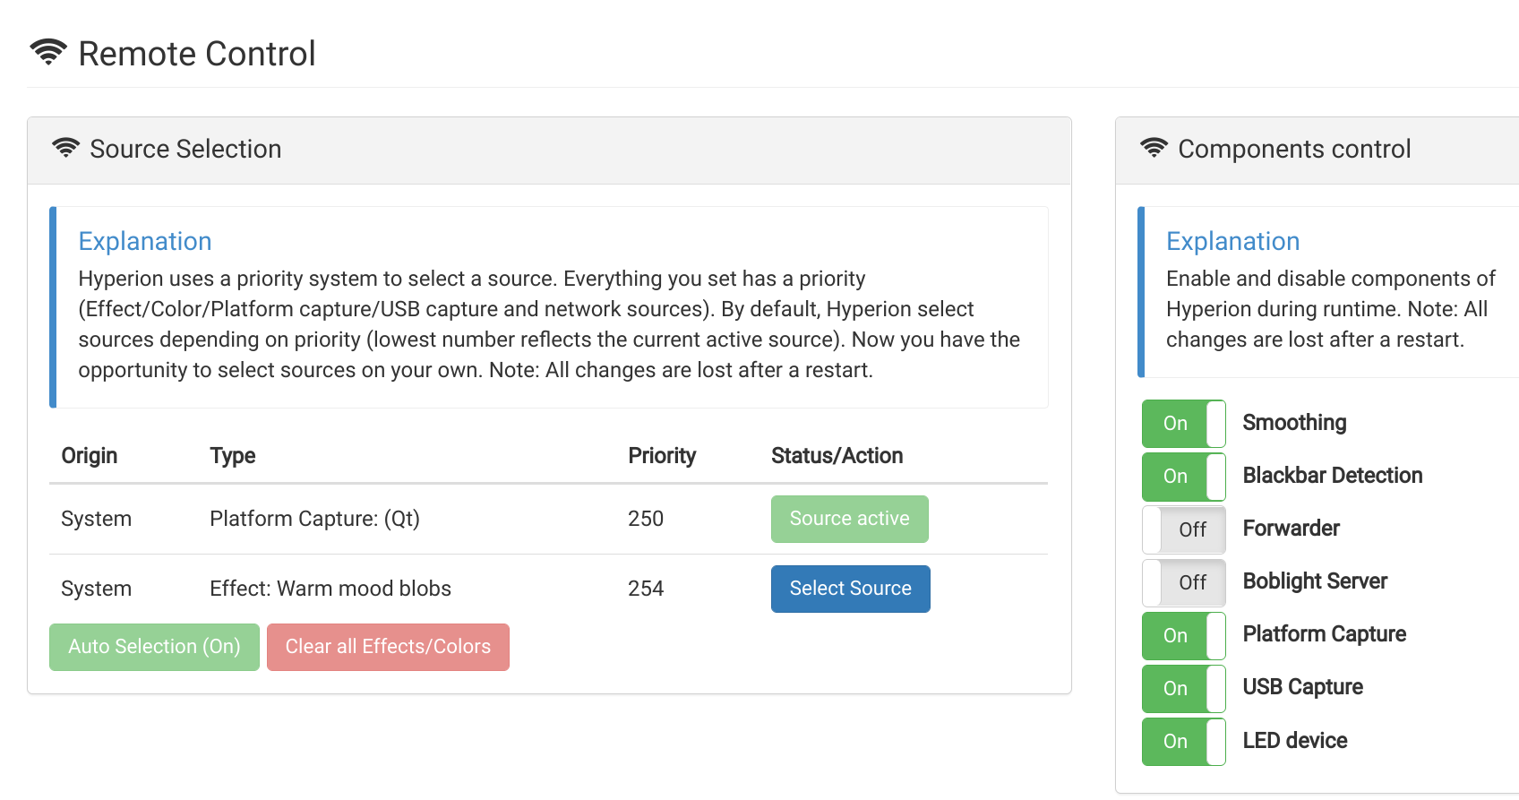
Task: Click the WiFi icon beside Remote Control heading
Action: [50, 51]
